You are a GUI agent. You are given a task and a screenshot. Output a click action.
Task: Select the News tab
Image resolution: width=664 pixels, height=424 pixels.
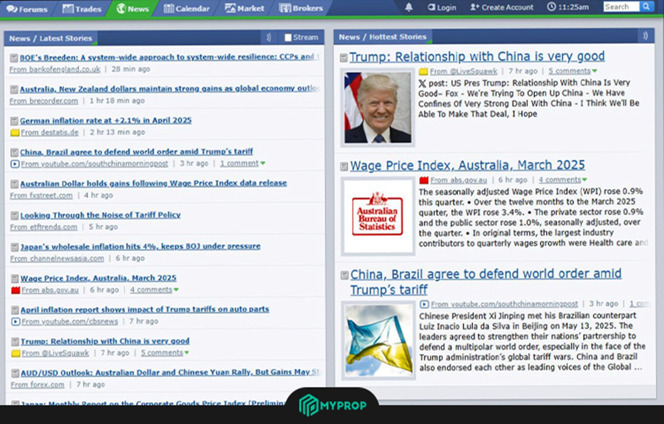(132, 9)
